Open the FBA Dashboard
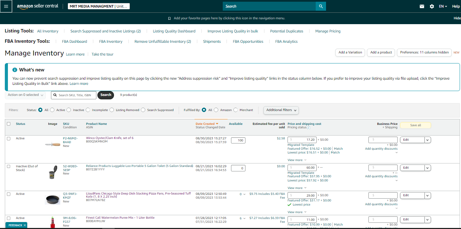The width and height of the screenshot is (461, 229). click(75, 41)
